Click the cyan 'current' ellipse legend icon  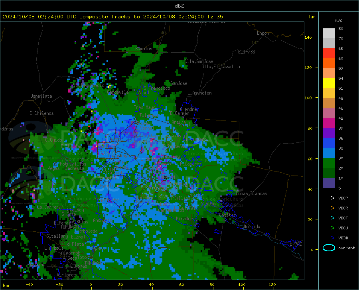pyautogui.click(x=329, y=248)
